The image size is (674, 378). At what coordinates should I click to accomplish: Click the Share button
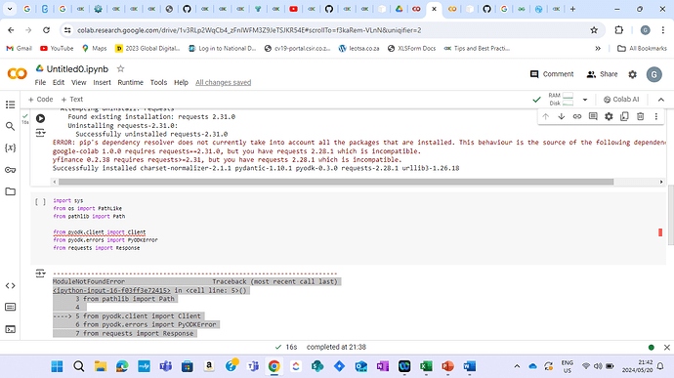coord(603,74)
